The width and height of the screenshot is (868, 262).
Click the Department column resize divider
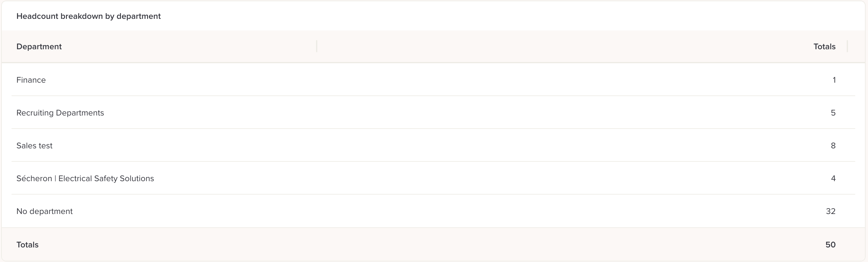(317, 46)
